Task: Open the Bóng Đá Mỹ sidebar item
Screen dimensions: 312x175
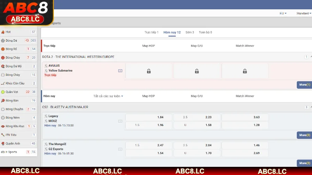Action: pos(18,66)
